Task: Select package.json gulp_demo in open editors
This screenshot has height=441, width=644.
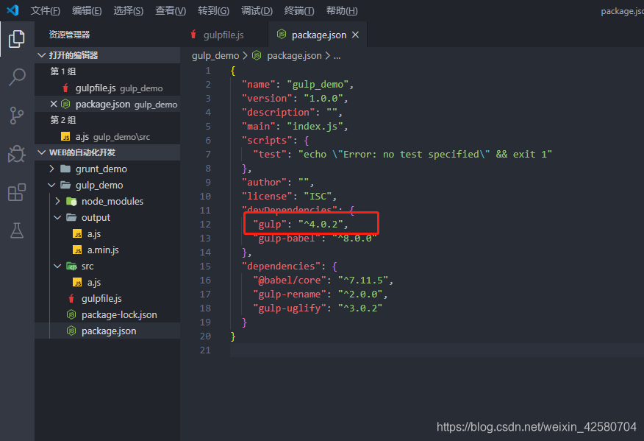Action: [107, 104]
